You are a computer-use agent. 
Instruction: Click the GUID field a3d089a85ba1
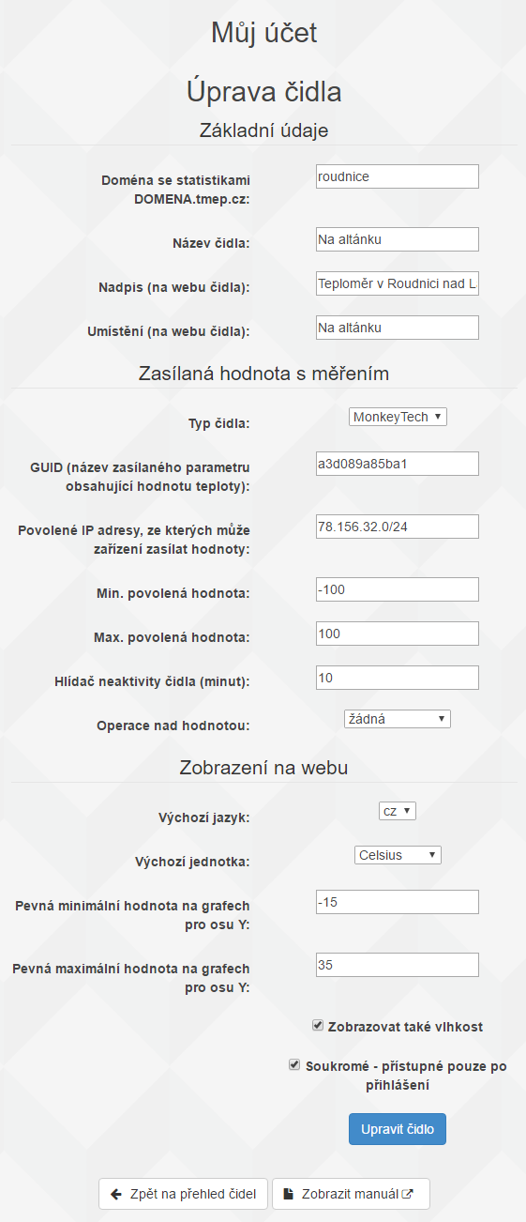tap(398, 464)
